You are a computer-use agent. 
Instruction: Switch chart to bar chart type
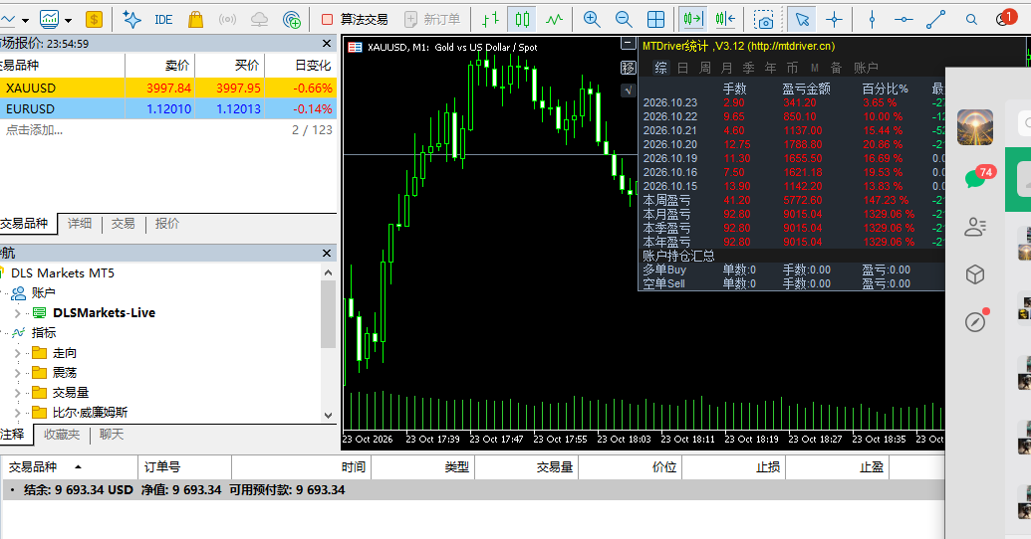click(490, 20)
